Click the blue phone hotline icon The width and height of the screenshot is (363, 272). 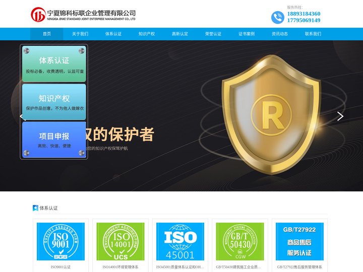click(278, 17)
